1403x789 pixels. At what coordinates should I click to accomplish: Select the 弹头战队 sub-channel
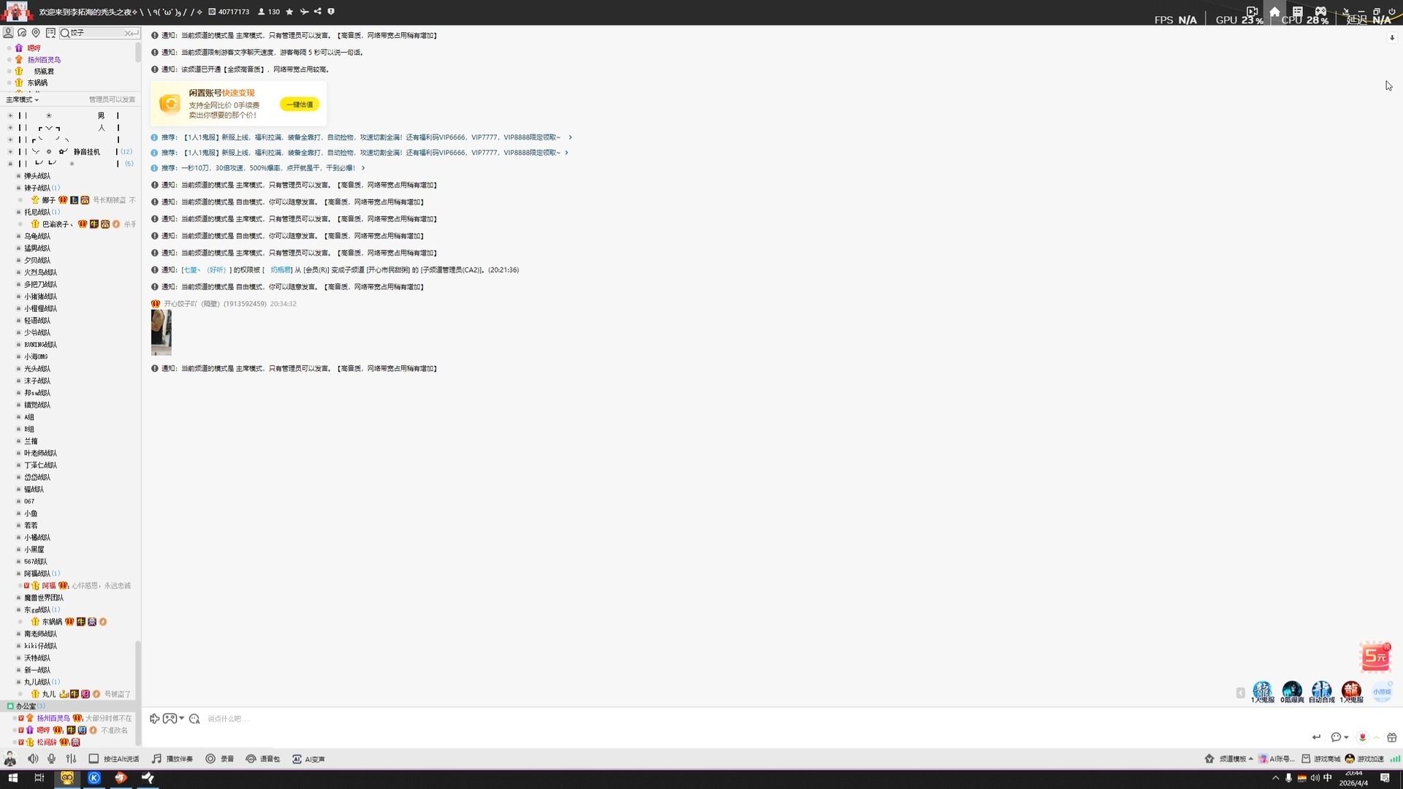tap(37, 176)
